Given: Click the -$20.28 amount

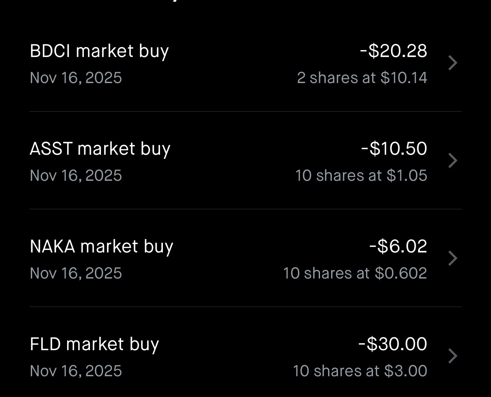Looking at the screenshot, I should pyautogui.click(x=393, y=51).
